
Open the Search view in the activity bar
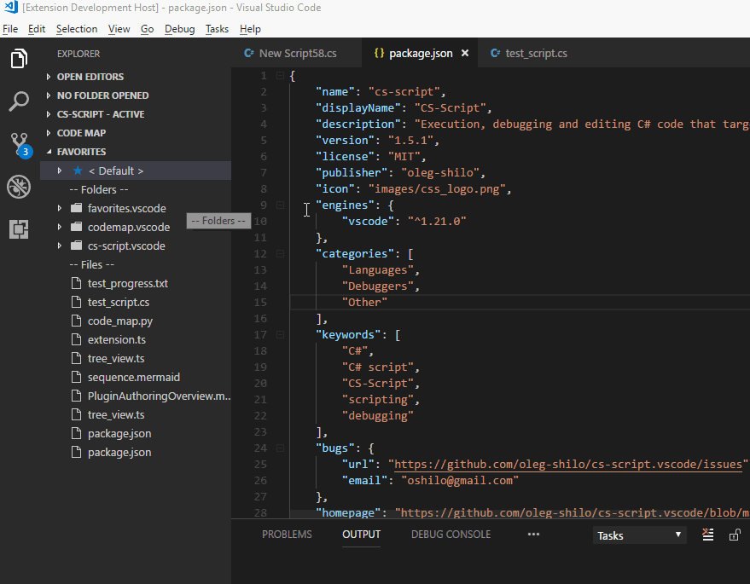point(19,101)
